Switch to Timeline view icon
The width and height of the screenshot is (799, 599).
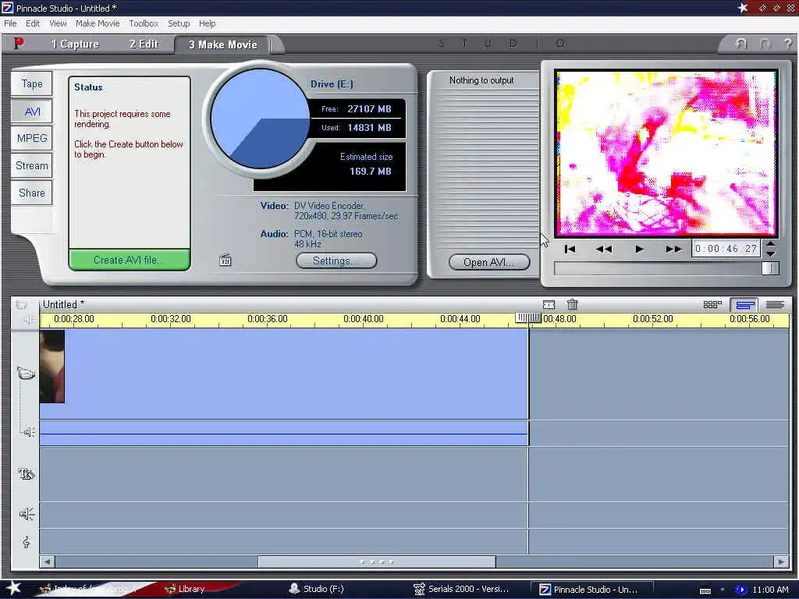click(x=744, y=305)
